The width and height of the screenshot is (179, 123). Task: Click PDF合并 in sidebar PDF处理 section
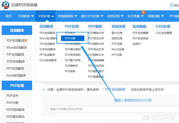tap(12, 95)
